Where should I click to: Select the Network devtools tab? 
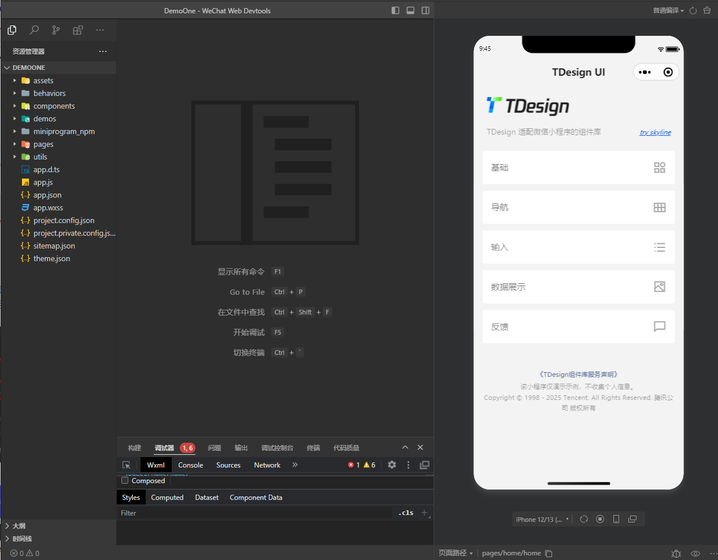(x=267, y=465)
